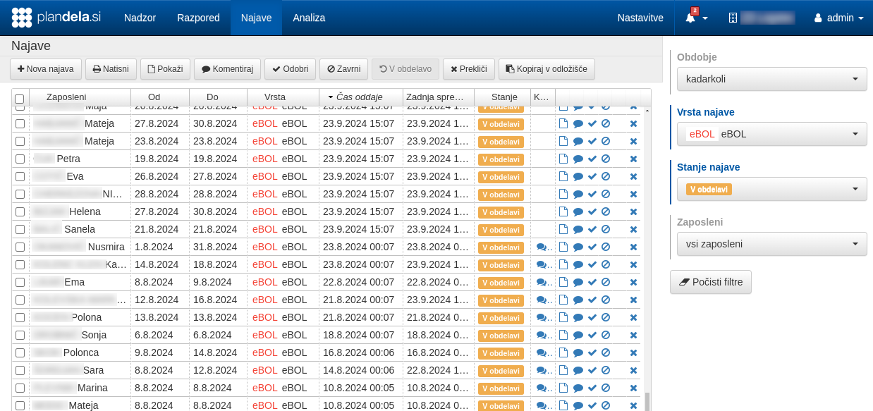Switch to the Razpored tab
873x411 pixels.
pos(198,18)
